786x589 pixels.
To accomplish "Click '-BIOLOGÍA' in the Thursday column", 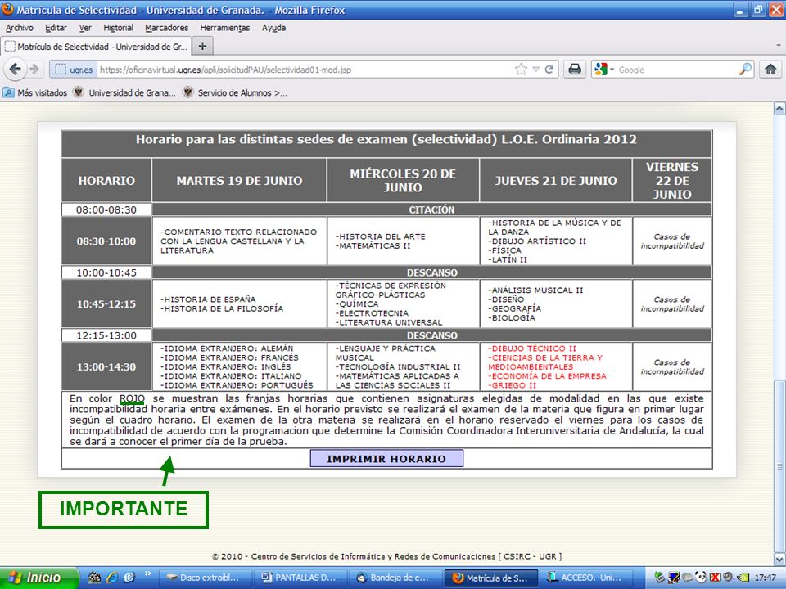I will click(x=512, y=317).
